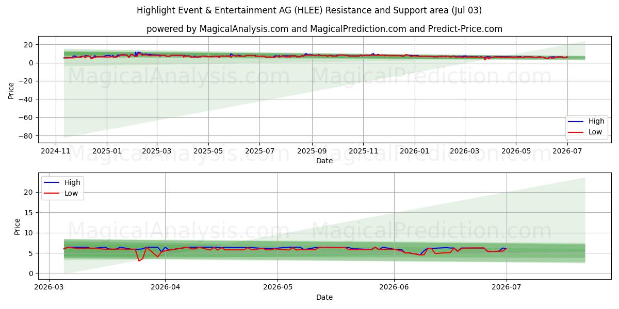Click the '2026-05' label in the bottom chart
Viewport: 619px width, 309px height.
tap(278, 288)
